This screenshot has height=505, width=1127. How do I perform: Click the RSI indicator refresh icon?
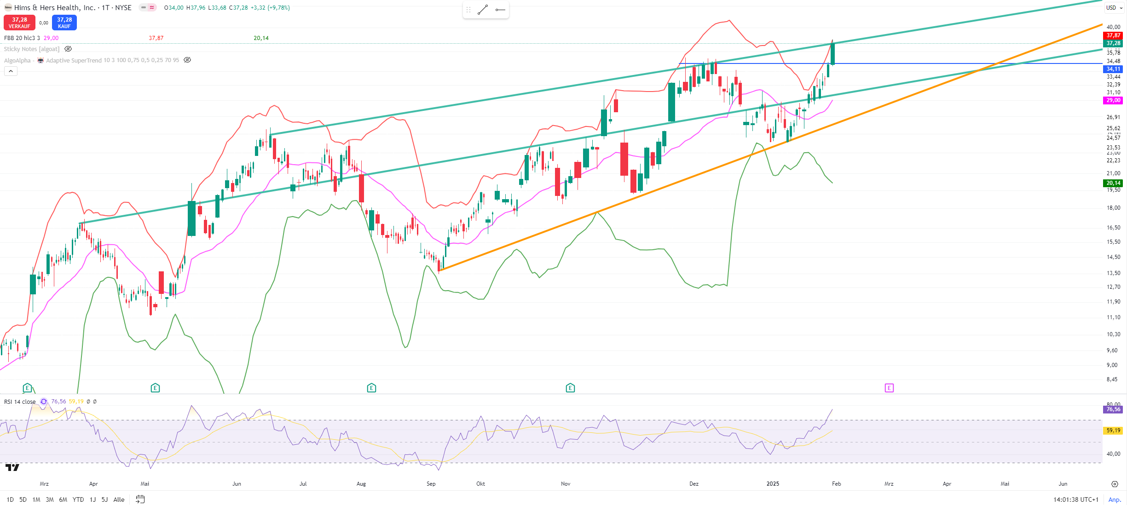click(44, 402)
